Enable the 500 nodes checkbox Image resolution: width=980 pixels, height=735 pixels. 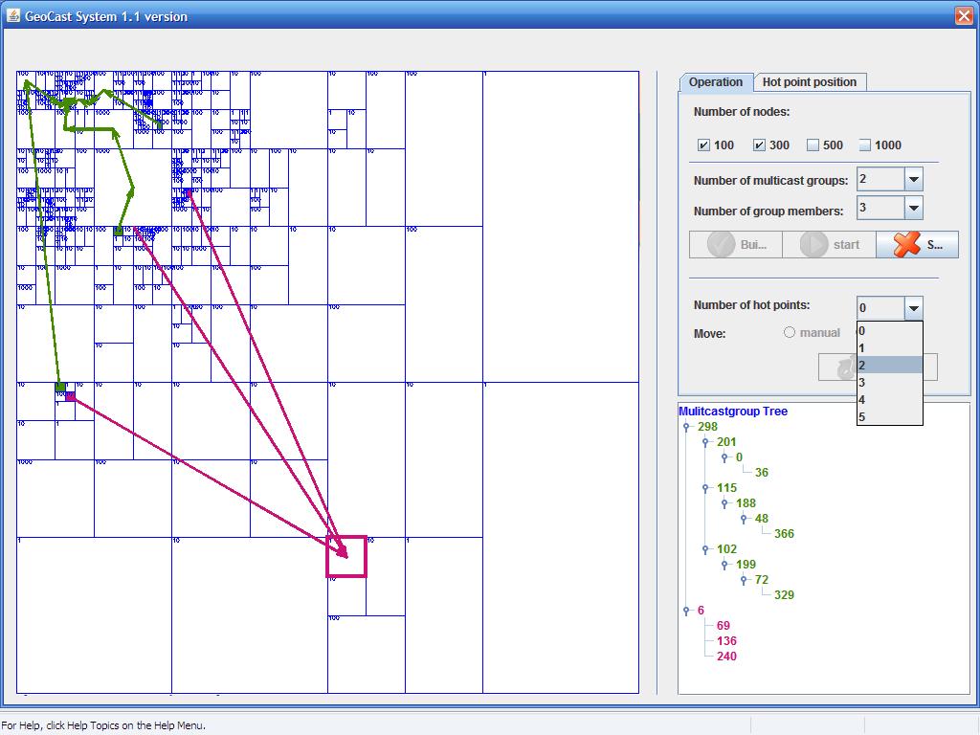pyautogui.click(x=813, y=145)
